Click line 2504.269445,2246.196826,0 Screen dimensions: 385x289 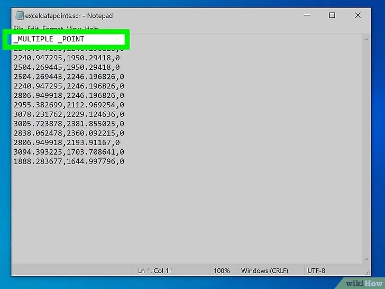pos(69,77)
